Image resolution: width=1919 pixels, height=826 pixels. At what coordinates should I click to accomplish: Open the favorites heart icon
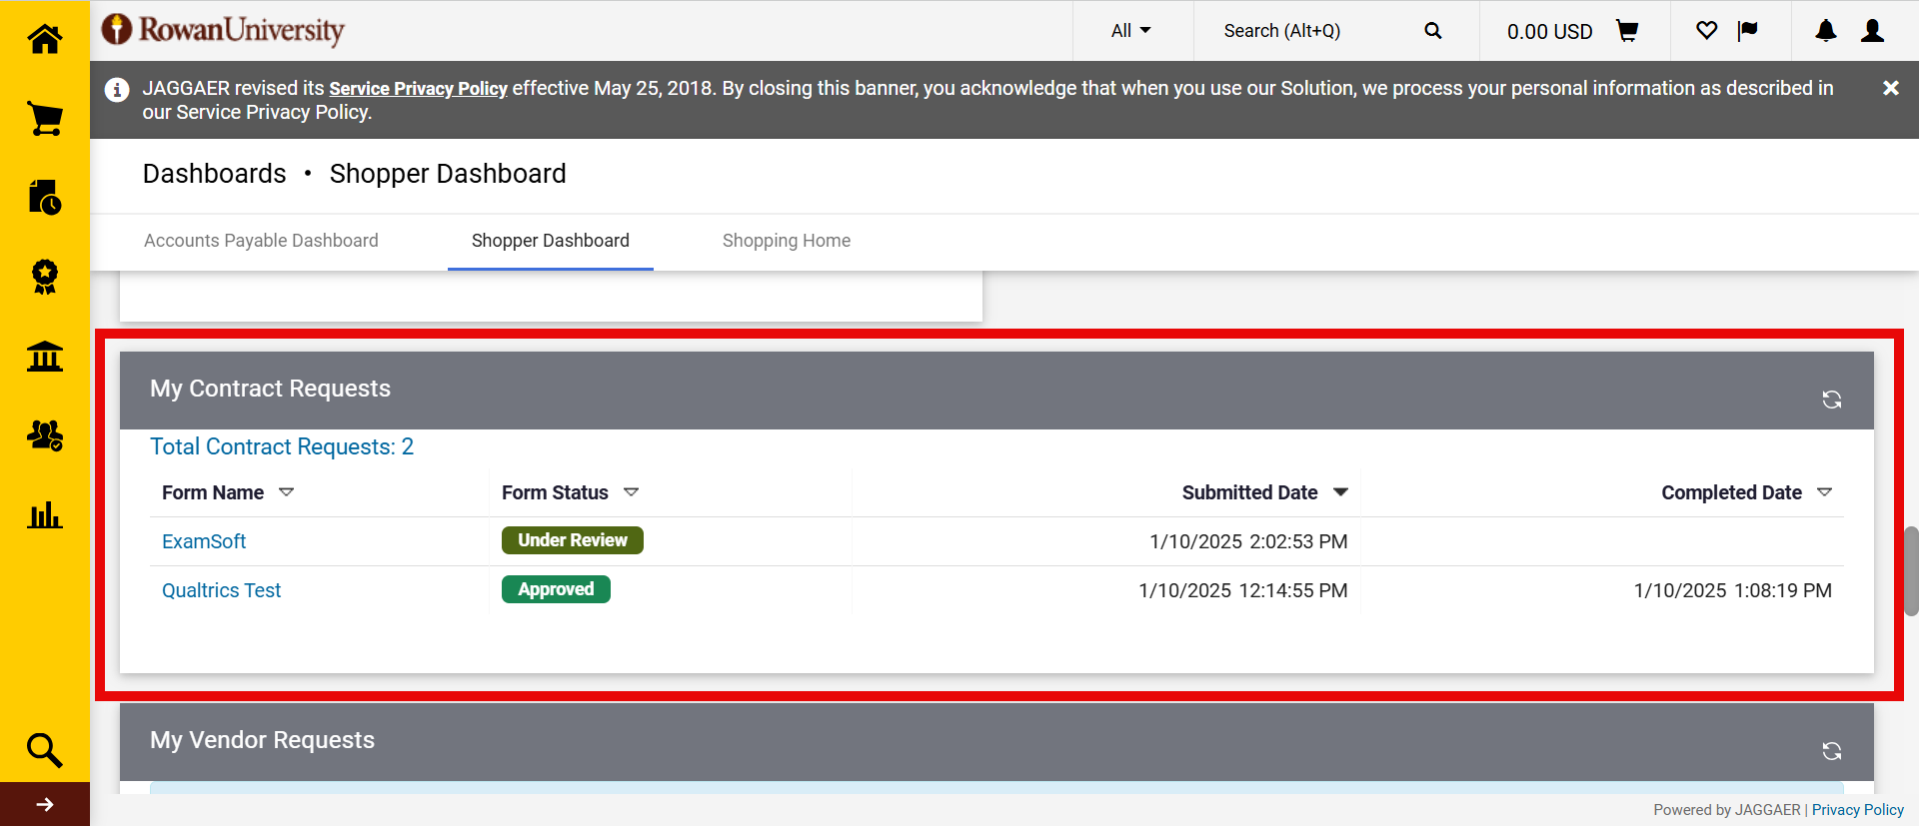1706,31
